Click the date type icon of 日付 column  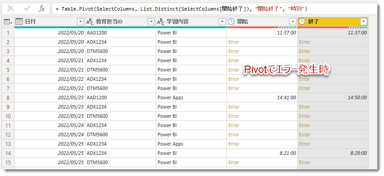(19, 22)
